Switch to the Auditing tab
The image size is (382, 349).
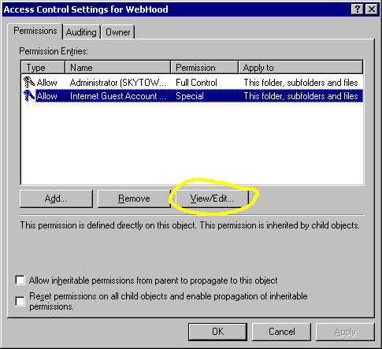click(81, 32)
